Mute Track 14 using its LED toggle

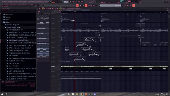(x=59, y=27)
